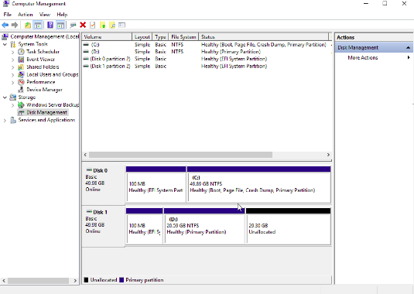Select Disk 0 100 MB EFI partition
The height and width of the screenshot is (294, 414).
[156, 184]
